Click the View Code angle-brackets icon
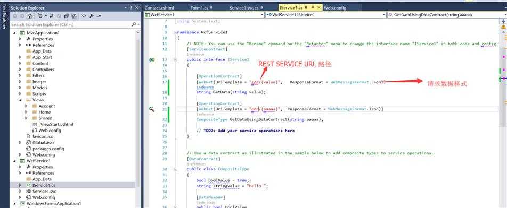Viewport: 507px width, 208px height. click(84, 16)
